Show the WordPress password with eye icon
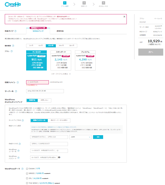 click(59, 157)
